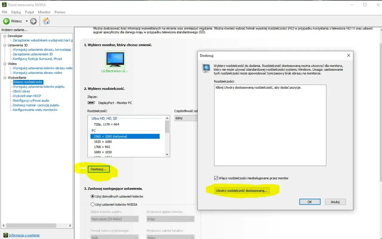The height and width of the screenshot is (239, 382).
Task: Open Informacje o systemie link
Action: tap(24, 235)
